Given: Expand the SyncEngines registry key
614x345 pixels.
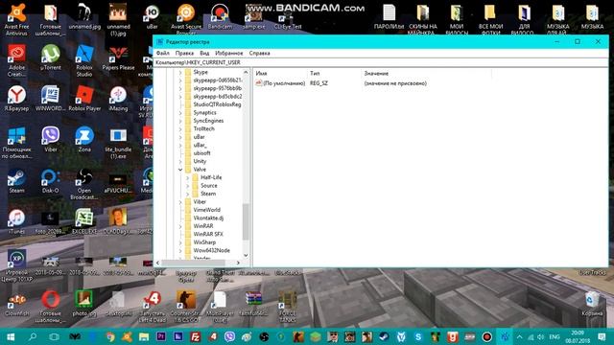Looking at the screenshot, I should 180,121.
